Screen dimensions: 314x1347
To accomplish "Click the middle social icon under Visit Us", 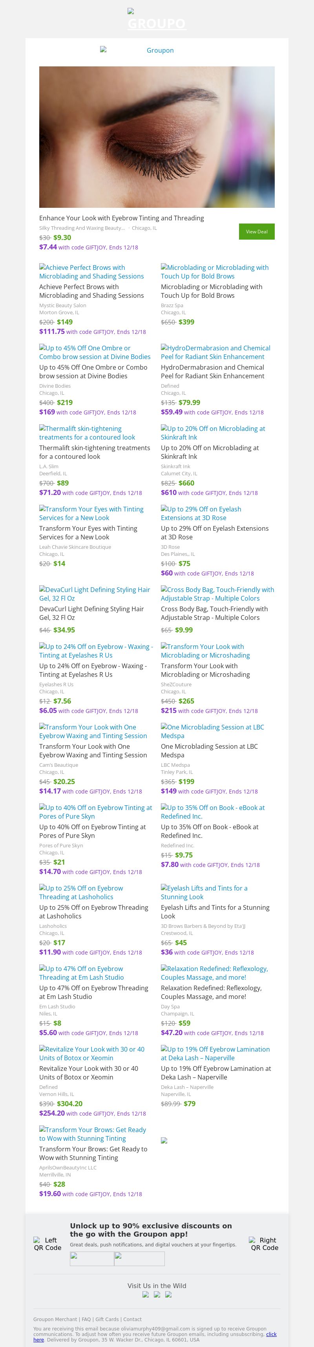I will coord(157,1295).
